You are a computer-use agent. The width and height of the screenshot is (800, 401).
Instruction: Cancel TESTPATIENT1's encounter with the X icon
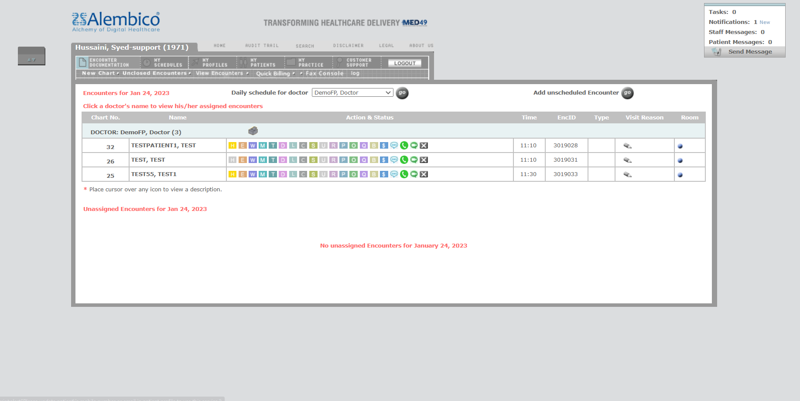point(424,145)
